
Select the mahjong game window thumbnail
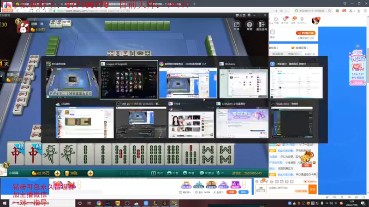(x=72, y=80)
